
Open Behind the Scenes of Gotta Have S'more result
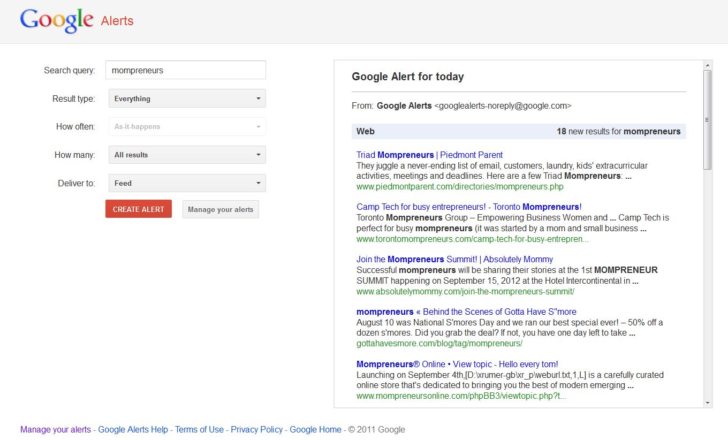[x=466, y=312]
